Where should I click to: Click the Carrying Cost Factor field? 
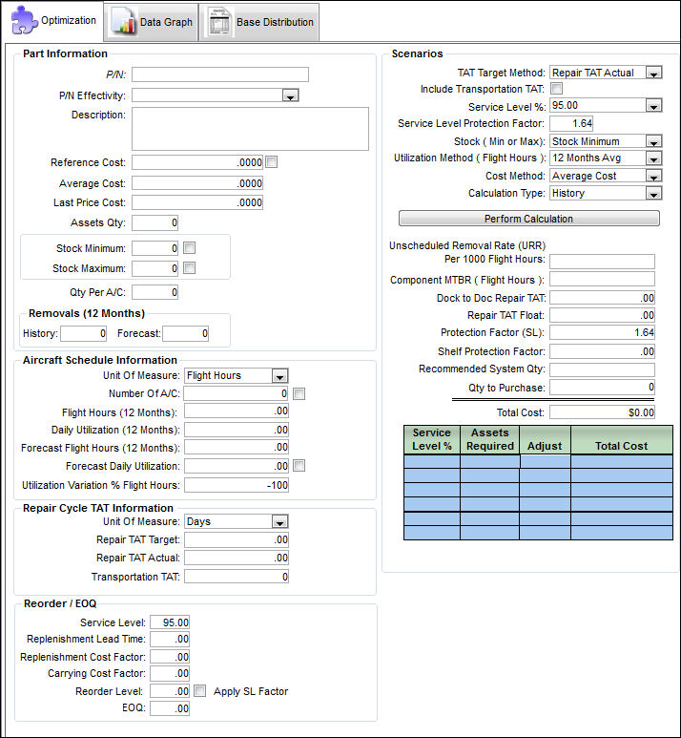[170, 673]
